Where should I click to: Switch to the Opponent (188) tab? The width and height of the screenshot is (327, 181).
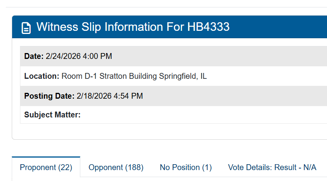pyautogui.click(x=116, y=168)
